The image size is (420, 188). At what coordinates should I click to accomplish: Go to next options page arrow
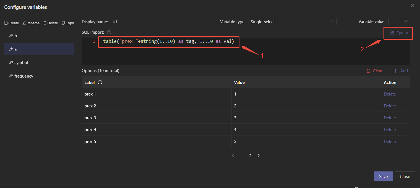coord(259,156)
